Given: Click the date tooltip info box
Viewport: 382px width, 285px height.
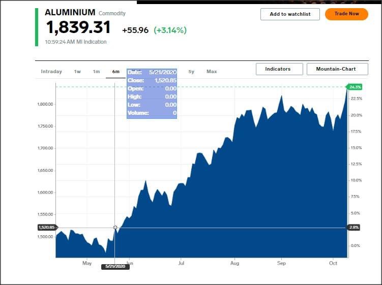Looking at the screenshot, I should [x=152, y=92].
